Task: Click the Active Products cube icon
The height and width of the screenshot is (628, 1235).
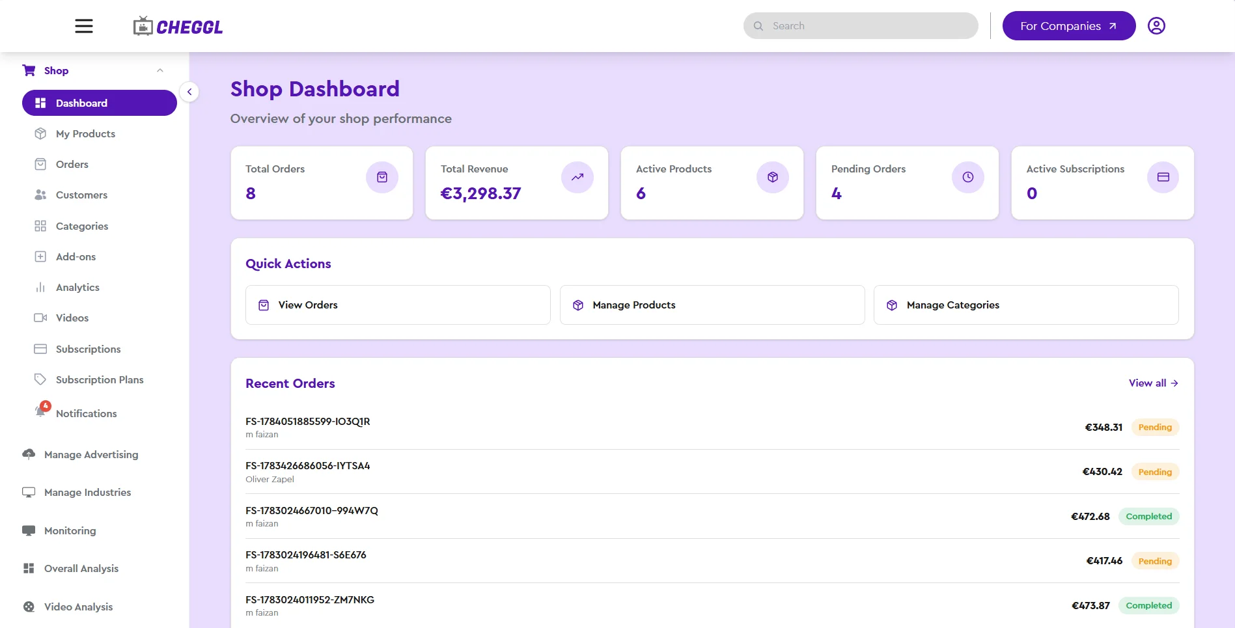Action: pos(773,177)
